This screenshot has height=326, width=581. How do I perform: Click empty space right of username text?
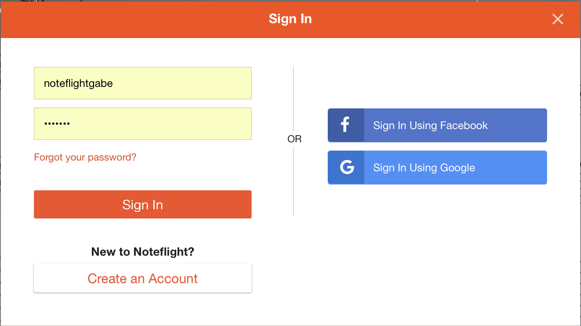186,83
